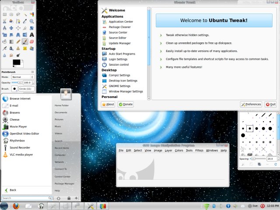Select the Text tool in Toolbox
Image resolution: width=280 pixels, height=210 pixels.
click(32, 35)
